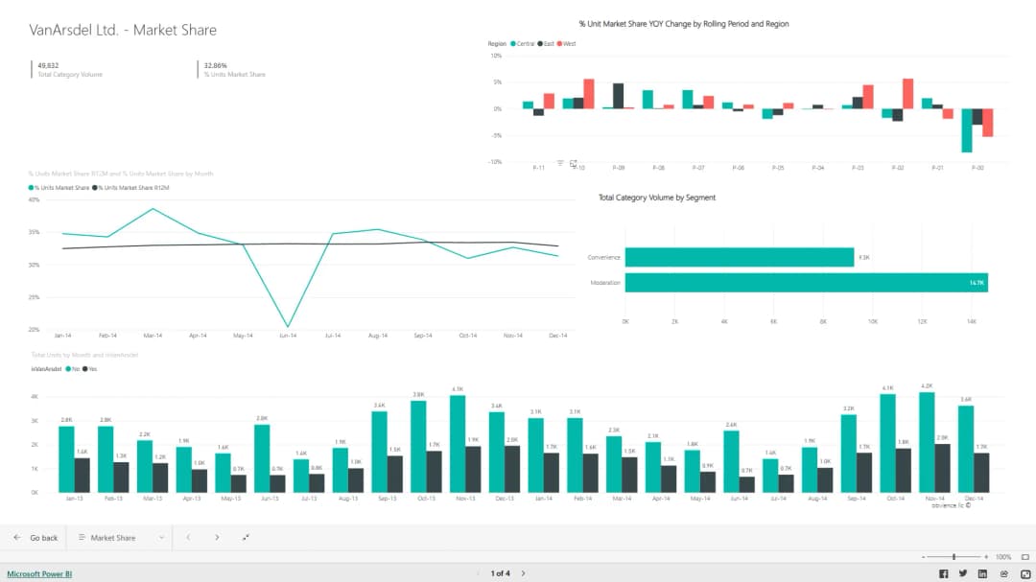
Task: Select the East region legend item
Action: point(546,43)
